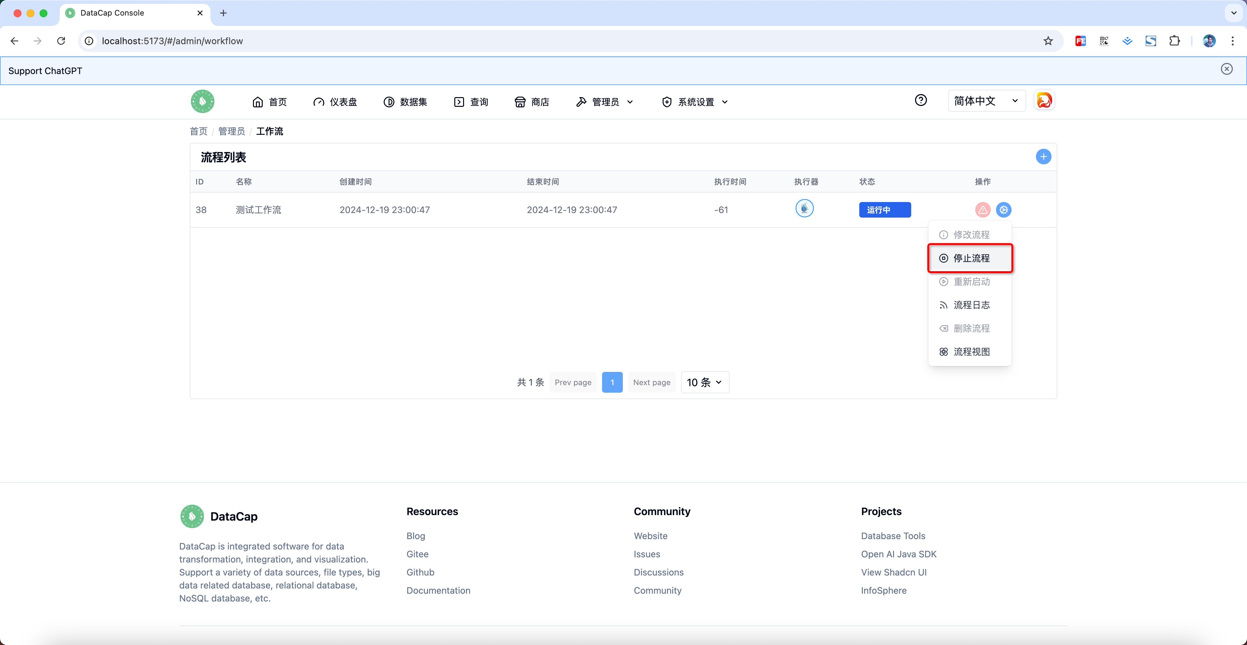Open the Website footer link
This screenshot has height=645, width=1247.
[x=650, y=536]
